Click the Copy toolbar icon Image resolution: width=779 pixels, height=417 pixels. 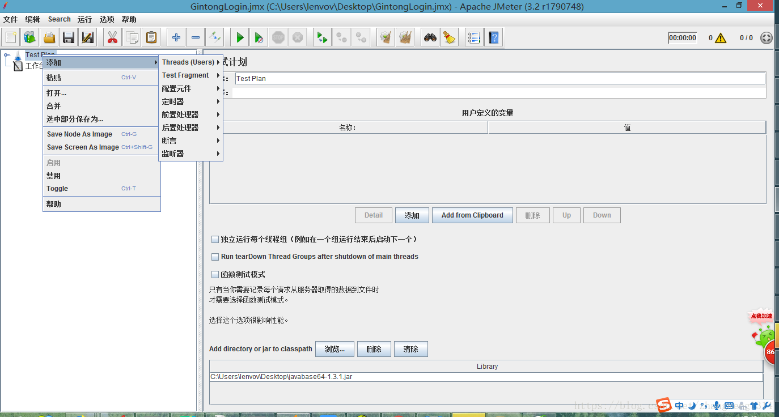132,38
